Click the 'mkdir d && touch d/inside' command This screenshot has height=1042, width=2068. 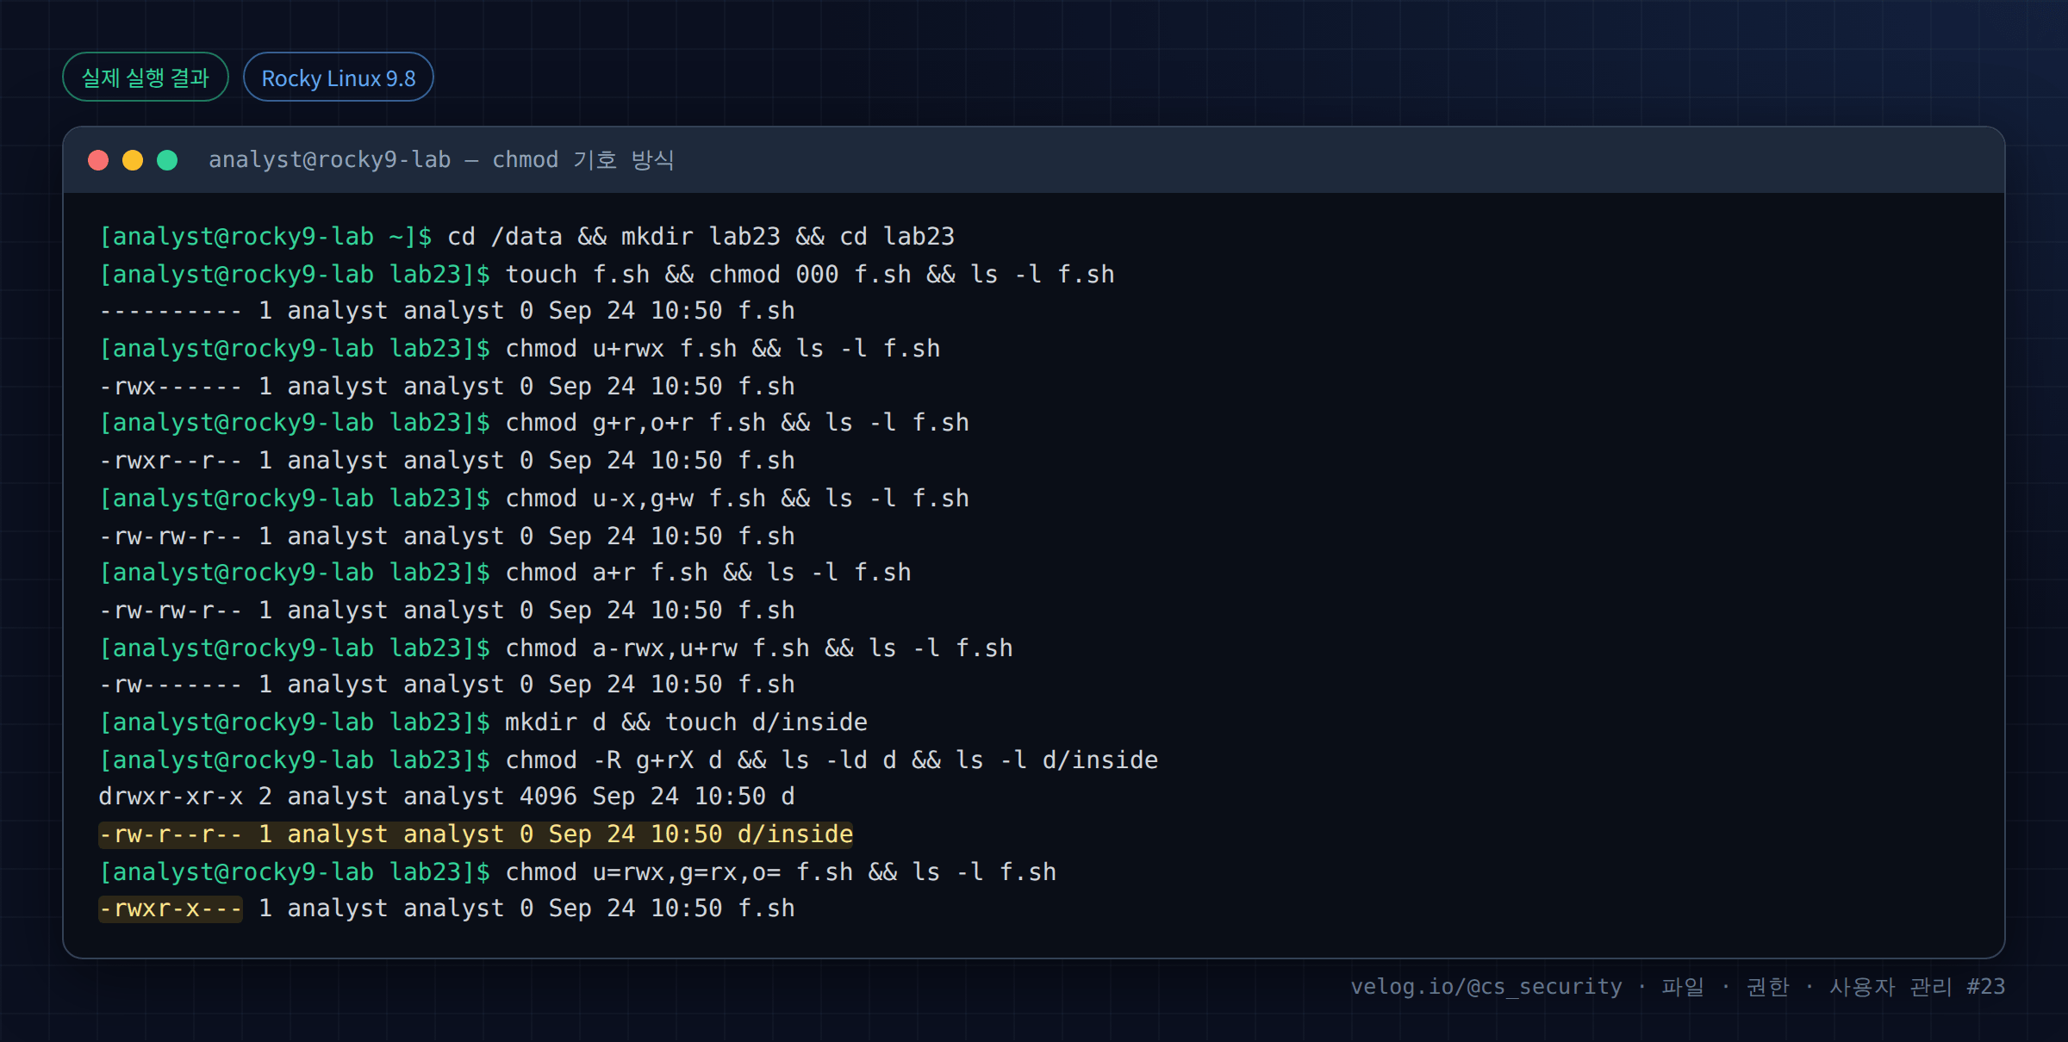coord(686,723)
